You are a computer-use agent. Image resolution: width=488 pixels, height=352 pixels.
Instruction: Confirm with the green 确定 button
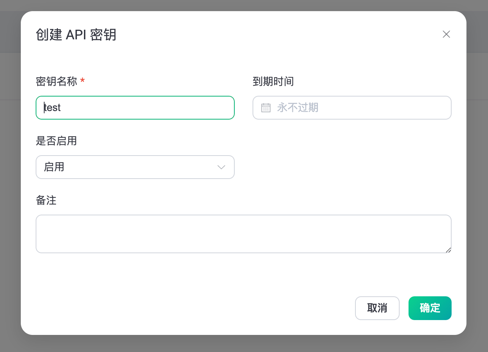[x=430, y=308]
